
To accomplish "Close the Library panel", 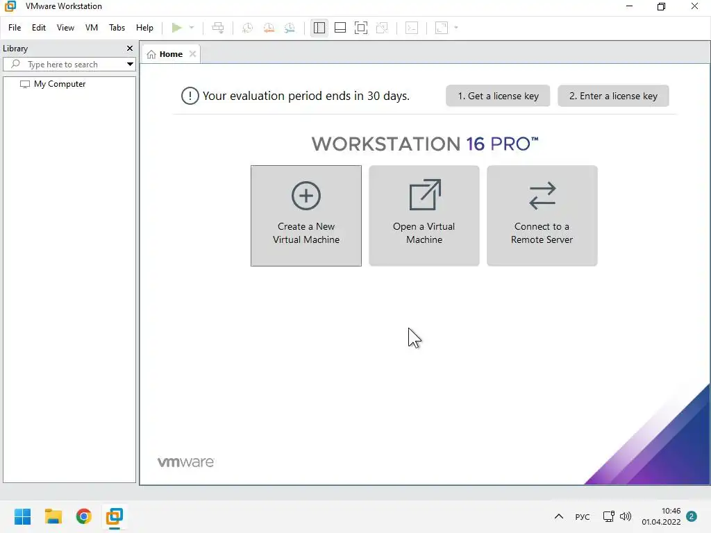I will (x=130, y=48).
